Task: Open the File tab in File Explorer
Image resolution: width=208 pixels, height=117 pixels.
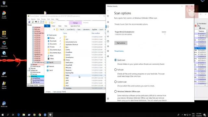Action: 47,26
